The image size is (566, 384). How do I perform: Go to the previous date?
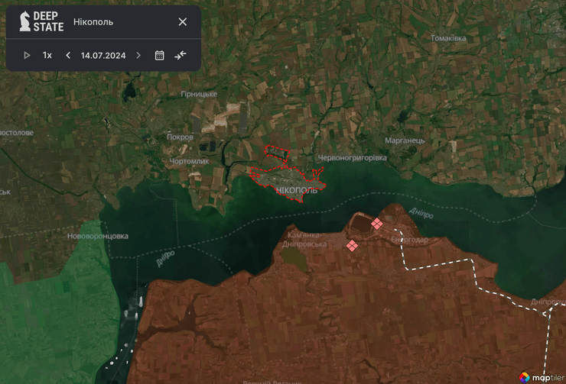pos(68,55)
